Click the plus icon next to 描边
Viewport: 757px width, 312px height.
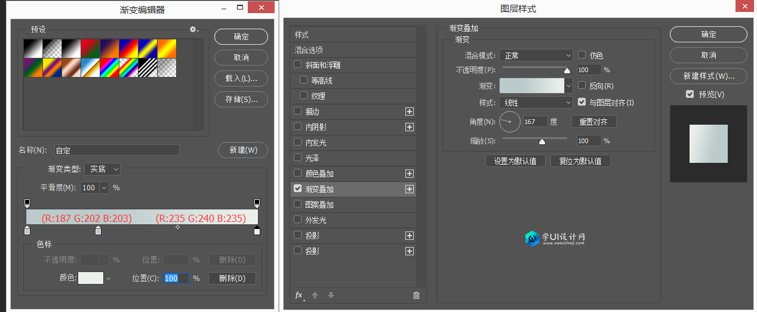pyautogui.click(x=410, y=112)
